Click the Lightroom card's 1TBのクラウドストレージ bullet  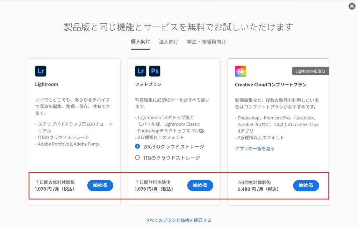click(63, 137)
